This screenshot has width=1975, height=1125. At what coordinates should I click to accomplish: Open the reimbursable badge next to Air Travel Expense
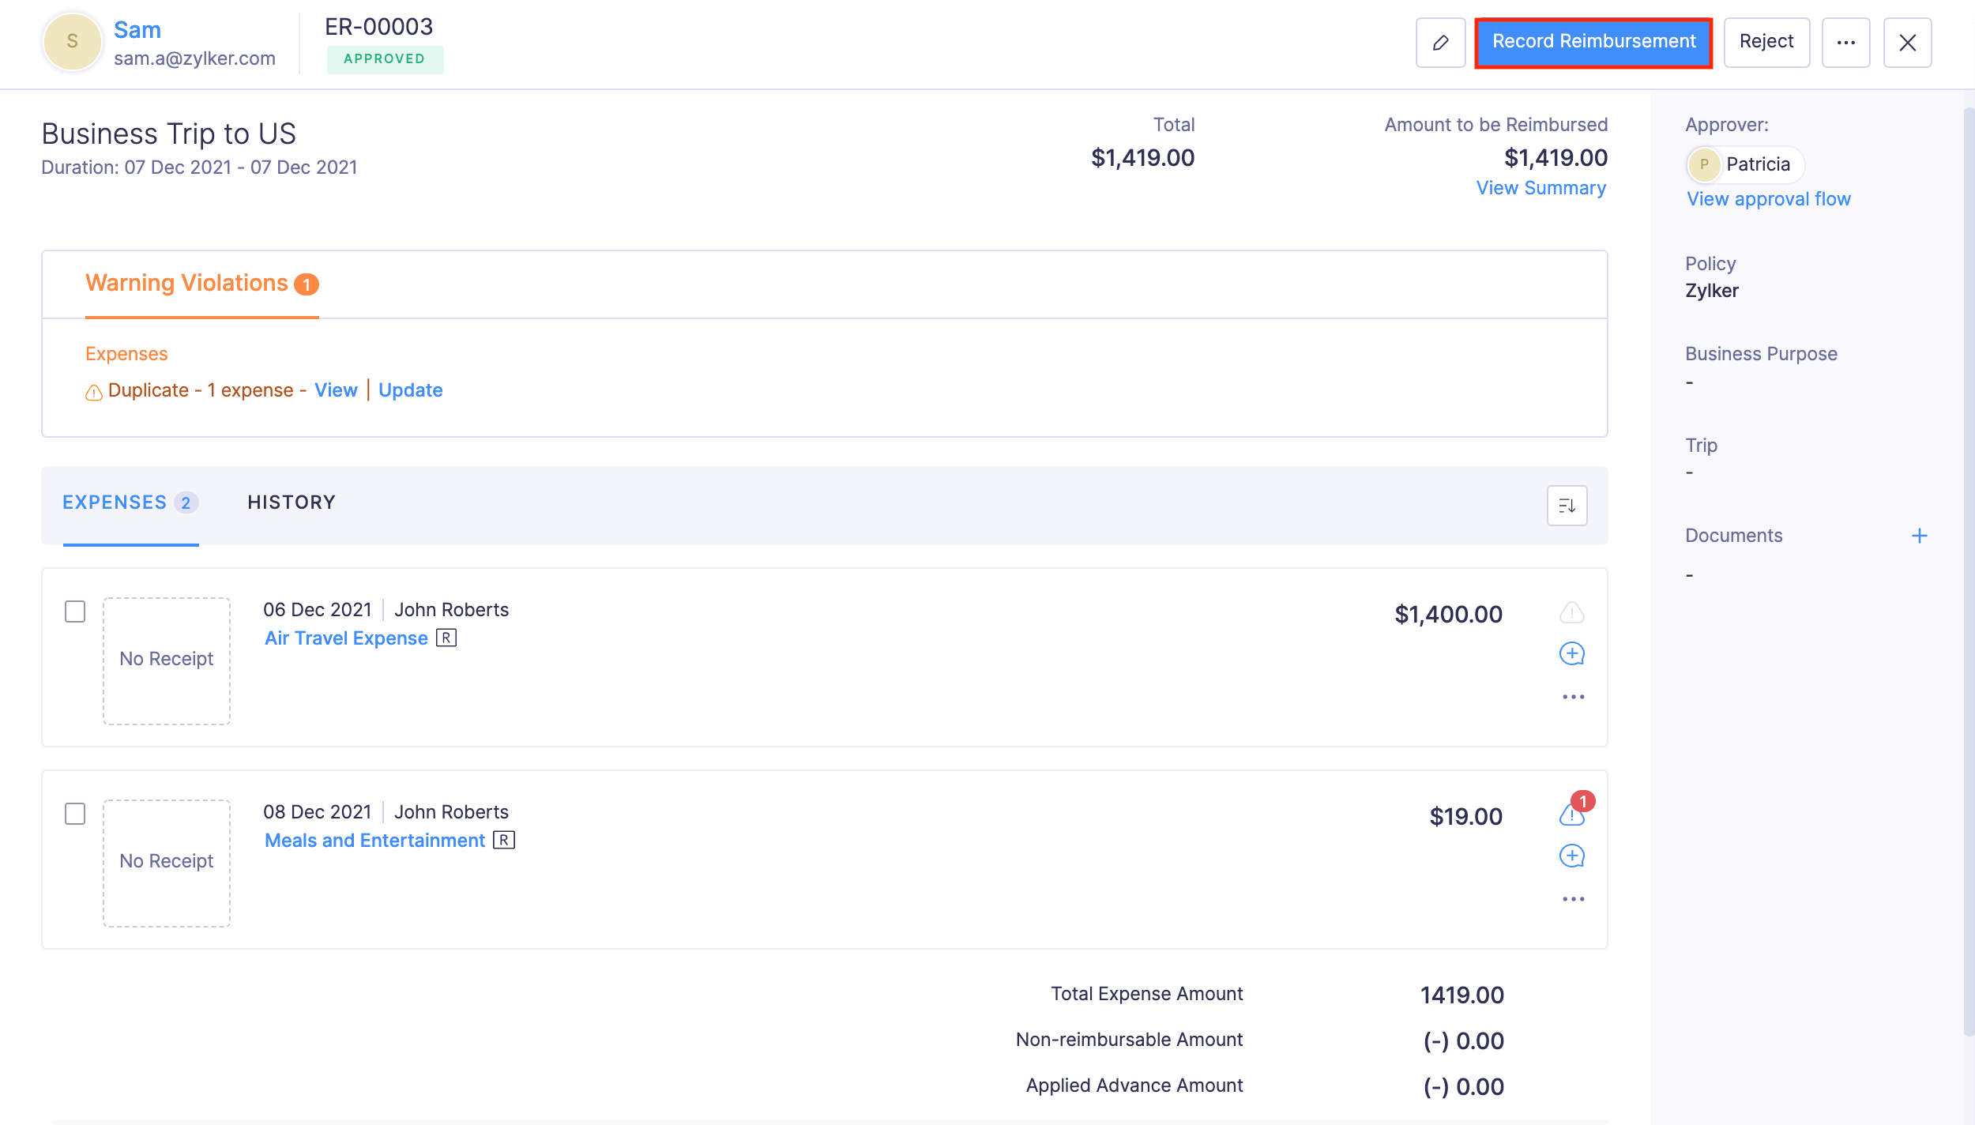coord(447,638)
